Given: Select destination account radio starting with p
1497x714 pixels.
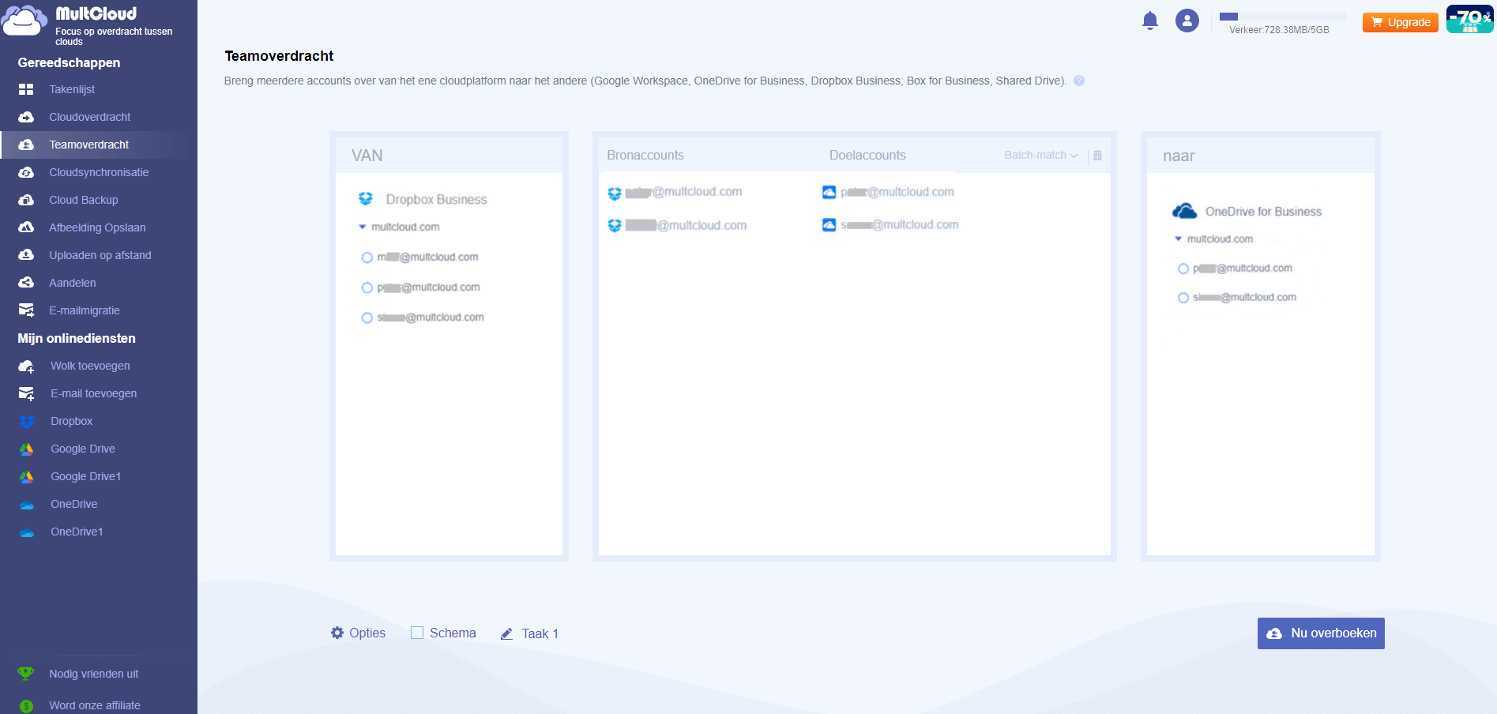Looking at the screenshot, I should pyautogui.click(x=1183, y=269).
